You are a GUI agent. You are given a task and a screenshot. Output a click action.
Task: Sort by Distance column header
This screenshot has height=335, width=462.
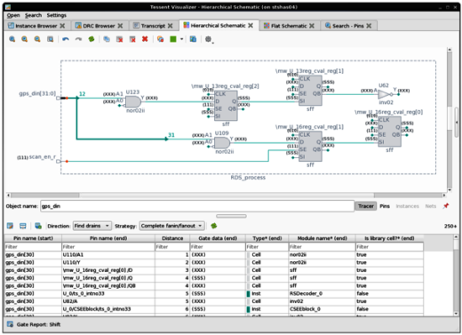(172, 238)
